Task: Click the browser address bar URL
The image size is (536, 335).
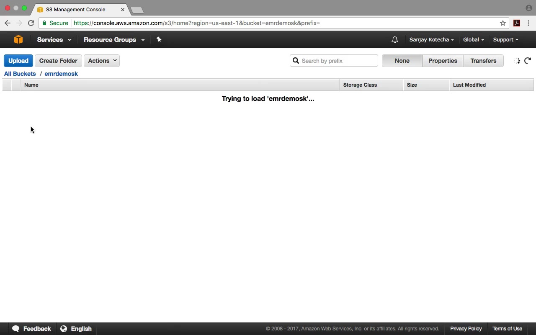Action: (197, 23)
